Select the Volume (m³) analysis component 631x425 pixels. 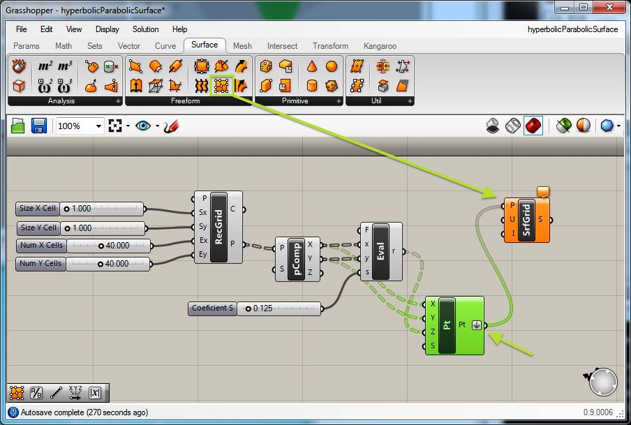[65, 66]
